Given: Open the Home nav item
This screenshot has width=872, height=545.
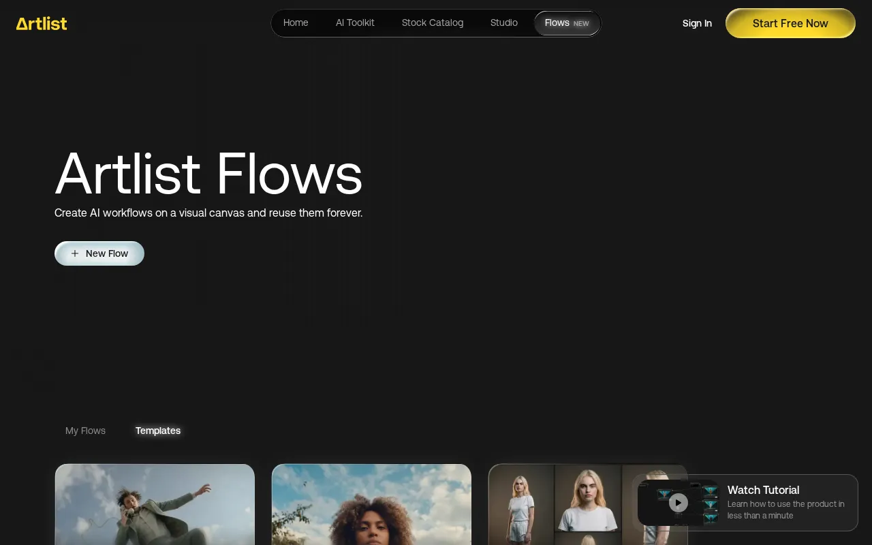Looking at the screenshot, I should [296, 23].
